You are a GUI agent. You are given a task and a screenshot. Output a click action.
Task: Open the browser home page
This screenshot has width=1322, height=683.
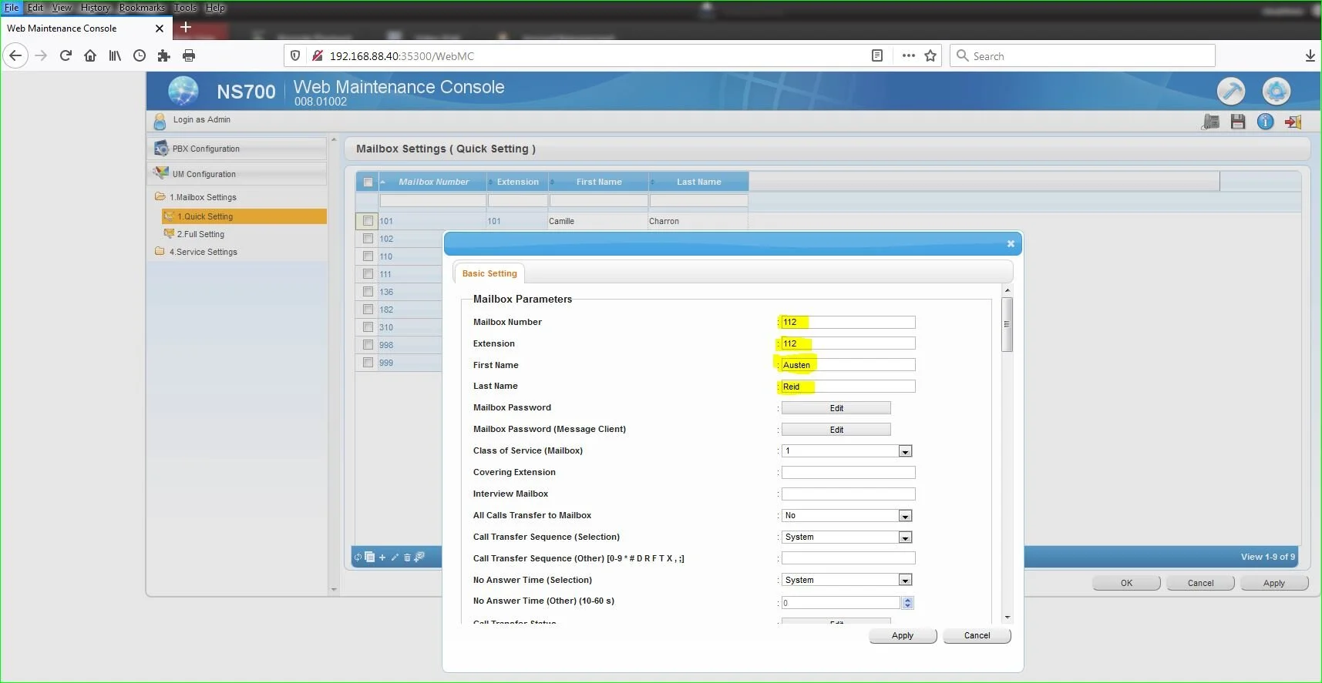coord(90,55)
